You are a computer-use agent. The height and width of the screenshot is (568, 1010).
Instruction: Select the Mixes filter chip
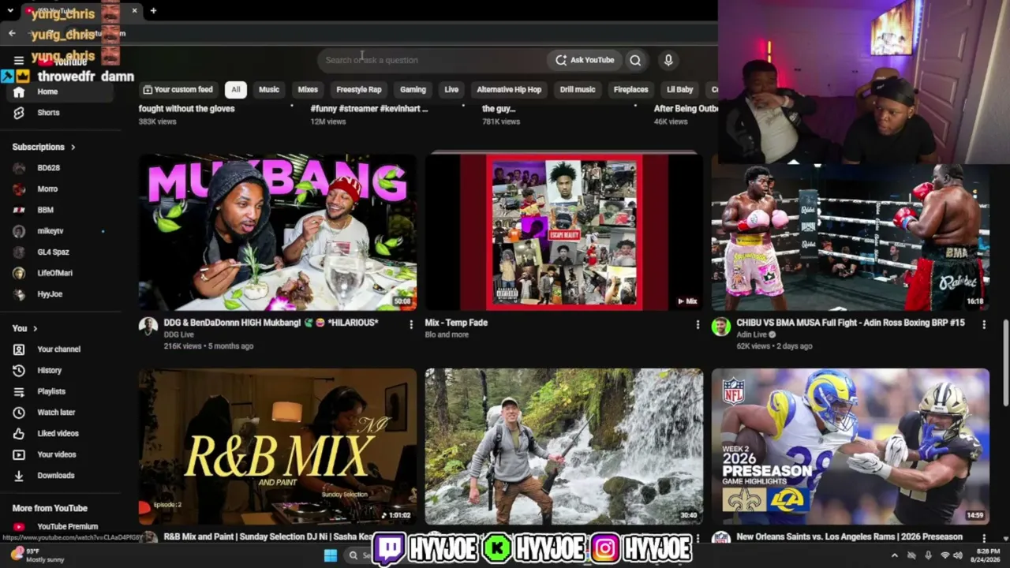point(308,90)
